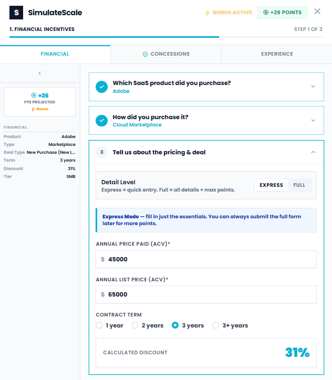
Task: Collapse the pricing & deal section
Action: coord(313,152)
